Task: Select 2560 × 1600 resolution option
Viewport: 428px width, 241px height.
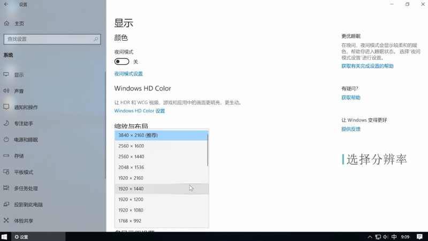Action: [x=162, y=146]
